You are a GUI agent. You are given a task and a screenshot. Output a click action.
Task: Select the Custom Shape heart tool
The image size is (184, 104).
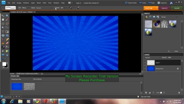pos(3,55)
